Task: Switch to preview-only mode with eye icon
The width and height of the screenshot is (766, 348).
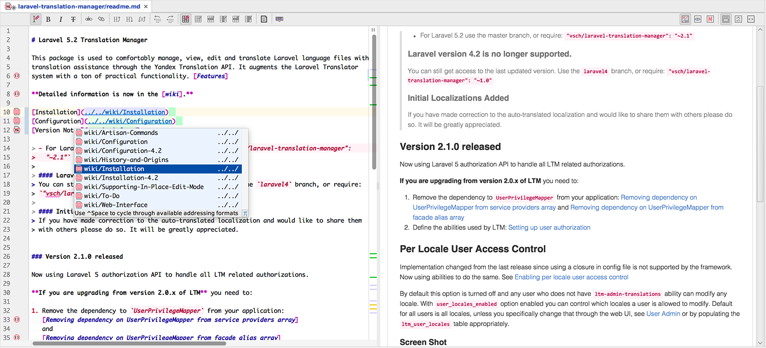Action: point(698,19)
